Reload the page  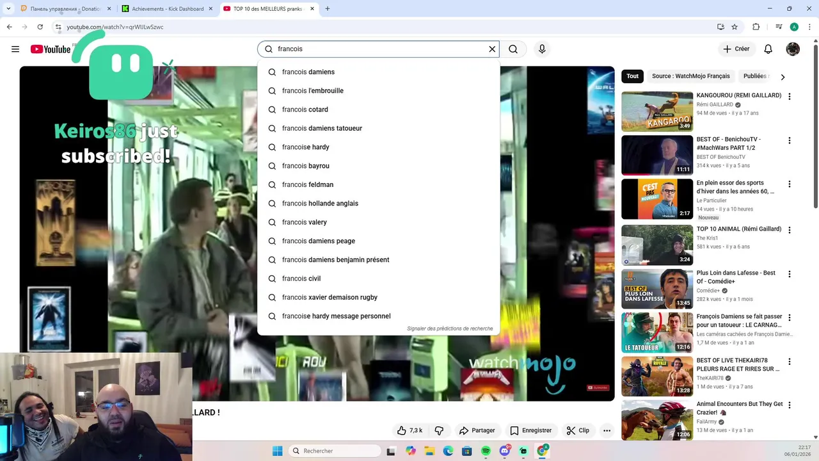pyautogui.click(x=40, y=27)
